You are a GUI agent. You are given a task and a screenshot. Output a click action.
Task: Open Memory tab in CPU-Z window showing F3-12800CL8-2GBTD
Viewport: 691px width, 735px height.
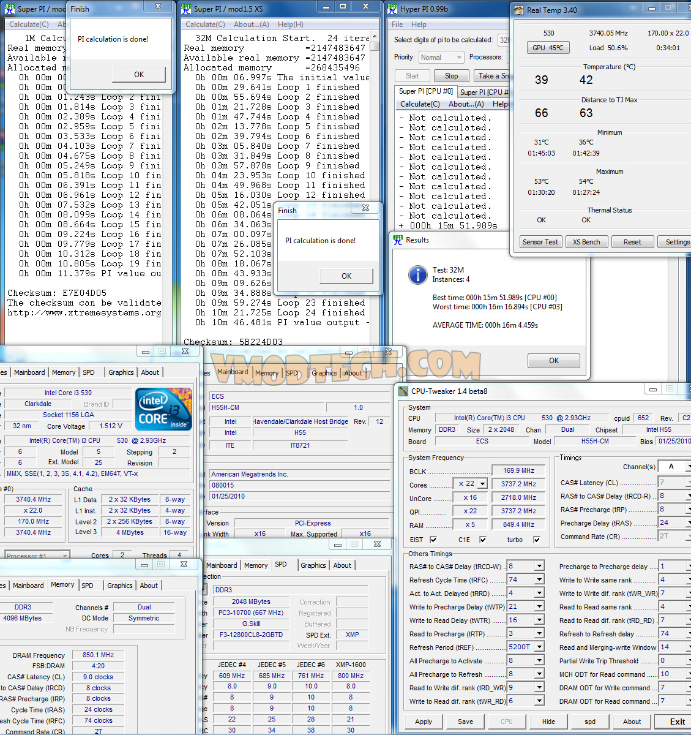(x=256, y=565)
